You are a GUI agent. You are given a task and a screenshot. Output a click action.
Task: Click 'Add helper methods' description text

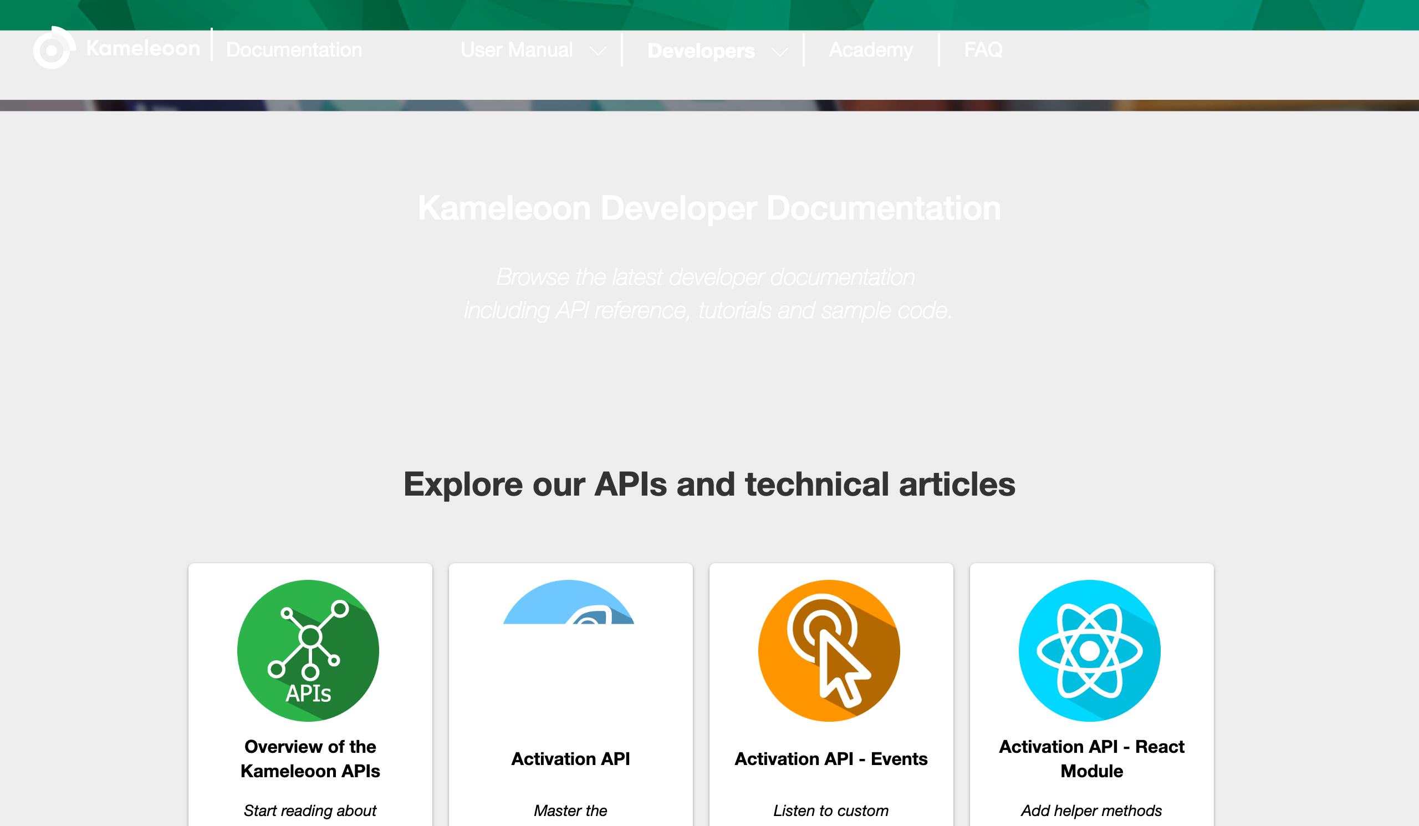tap(1092, 811)
